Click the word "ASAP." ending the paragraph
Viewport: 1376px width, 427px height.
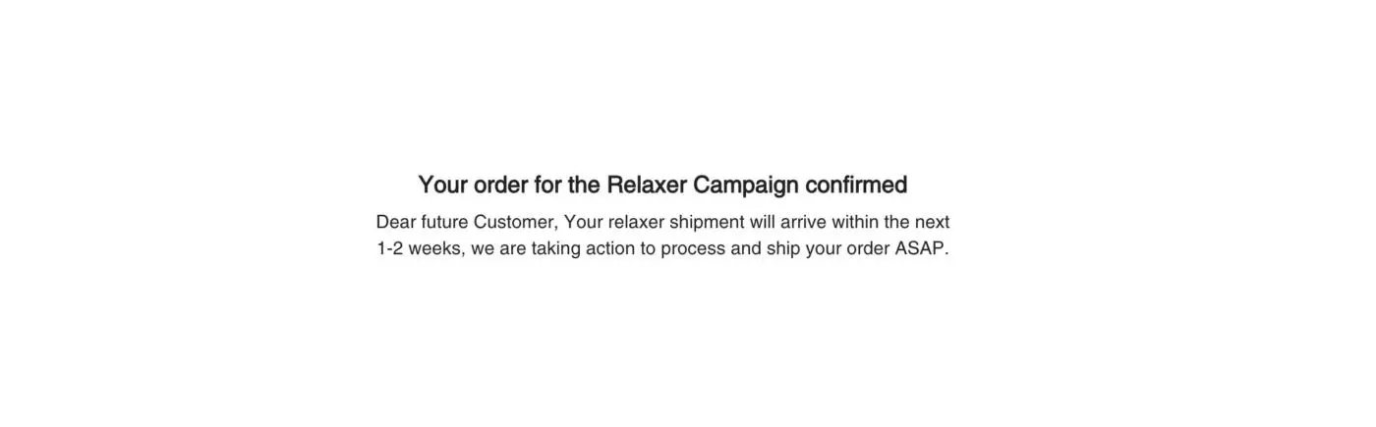point(922,248)
